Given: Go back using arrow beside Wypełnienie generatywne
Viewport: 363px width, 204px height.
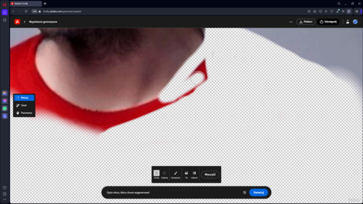Looking at the screenshot, I should click(x=24, y=22).
